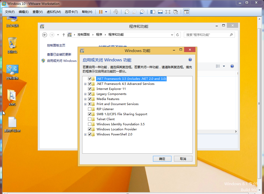Uncheck Internet Explorer 11 feature
264x194 pixels.
(x=90, y=89)
